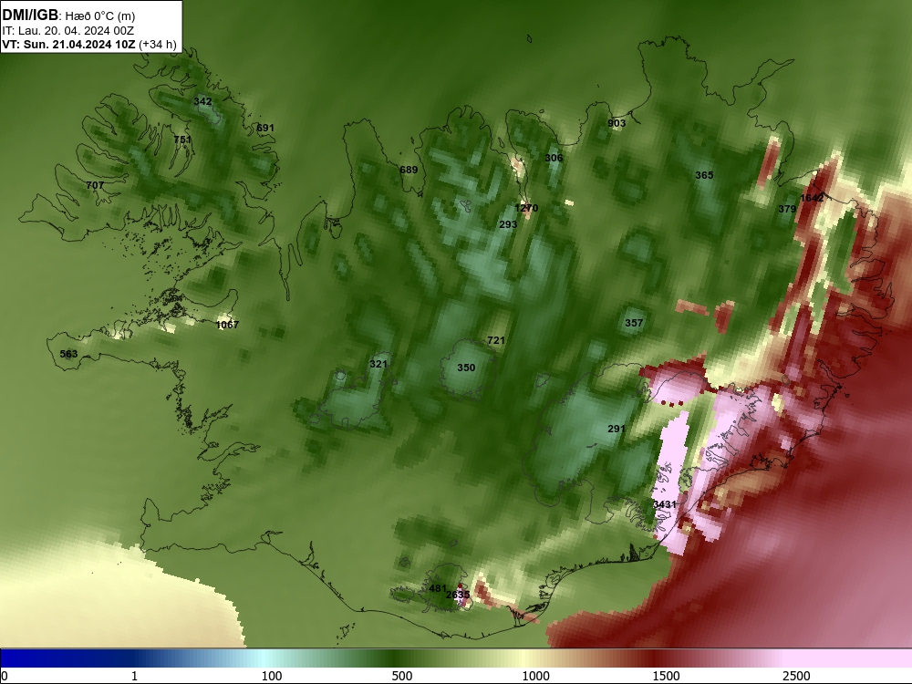Click the legend label 100
This screenshot has height=684, width=912.
pos(272,676)
